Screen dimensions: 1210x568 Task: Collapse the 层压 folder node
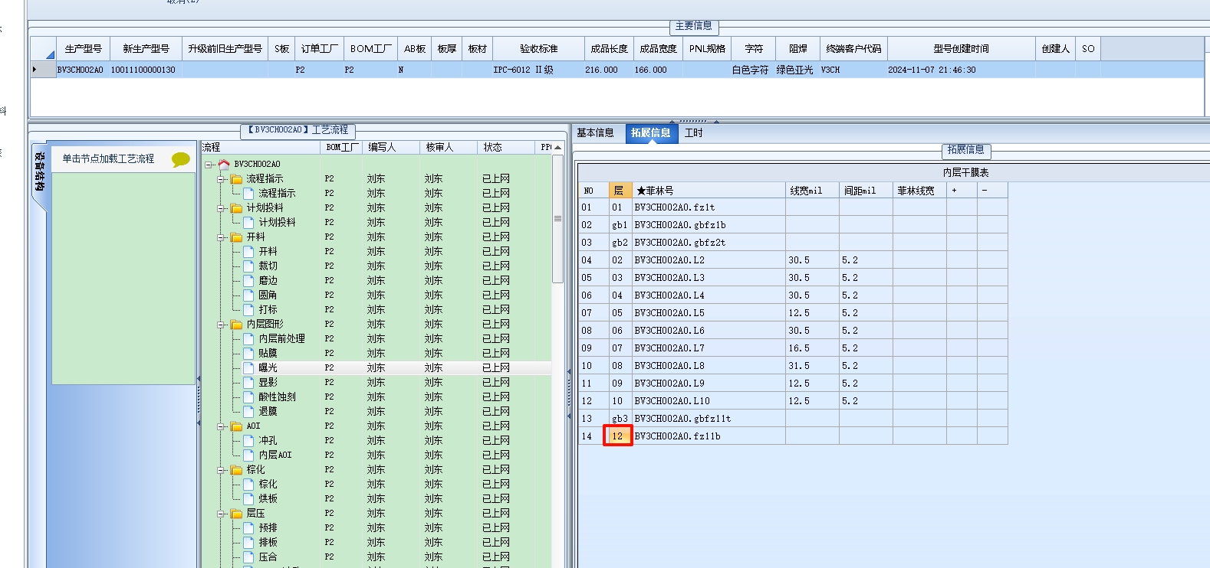[x=221, y=513]
